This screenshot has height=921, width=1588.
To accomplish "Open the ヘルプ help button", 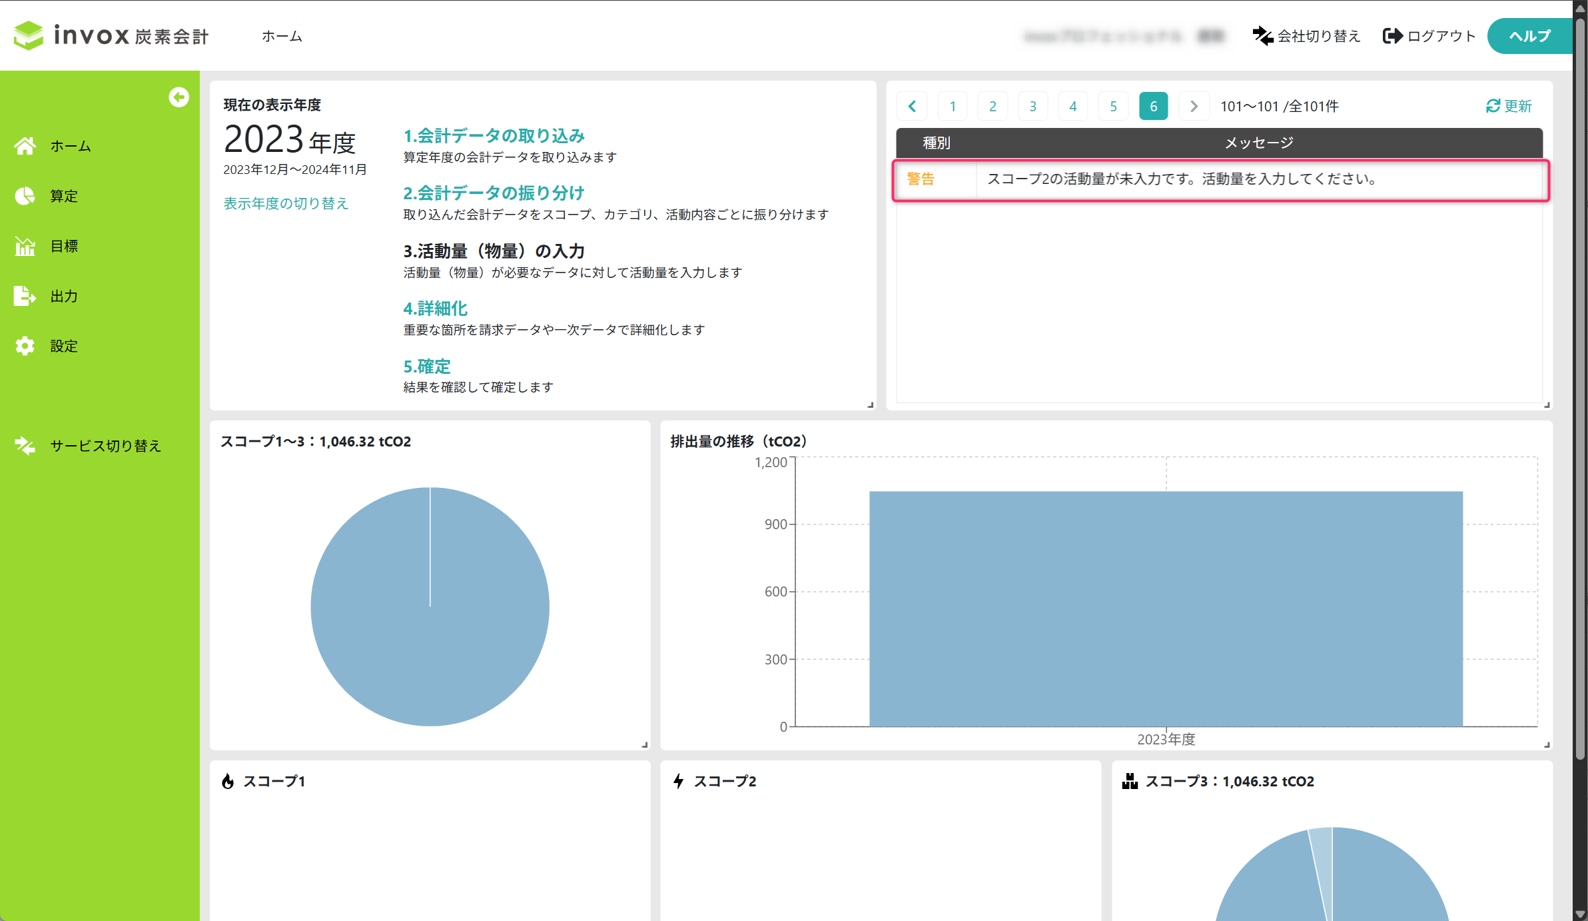I will [1529, 36].
